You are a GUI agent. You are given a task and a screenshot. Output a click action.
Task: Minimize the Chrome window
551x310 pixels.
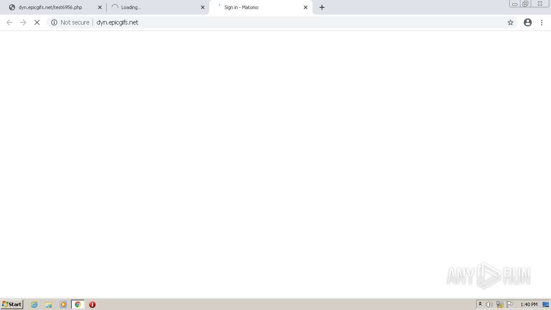click(x=515, y=4)
